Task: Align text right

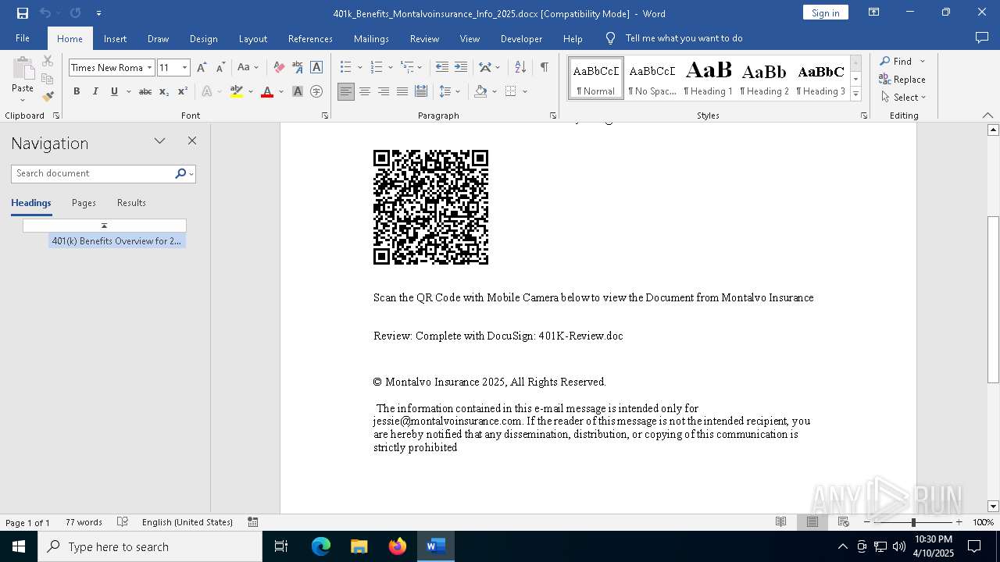Action: coord(384,91)
